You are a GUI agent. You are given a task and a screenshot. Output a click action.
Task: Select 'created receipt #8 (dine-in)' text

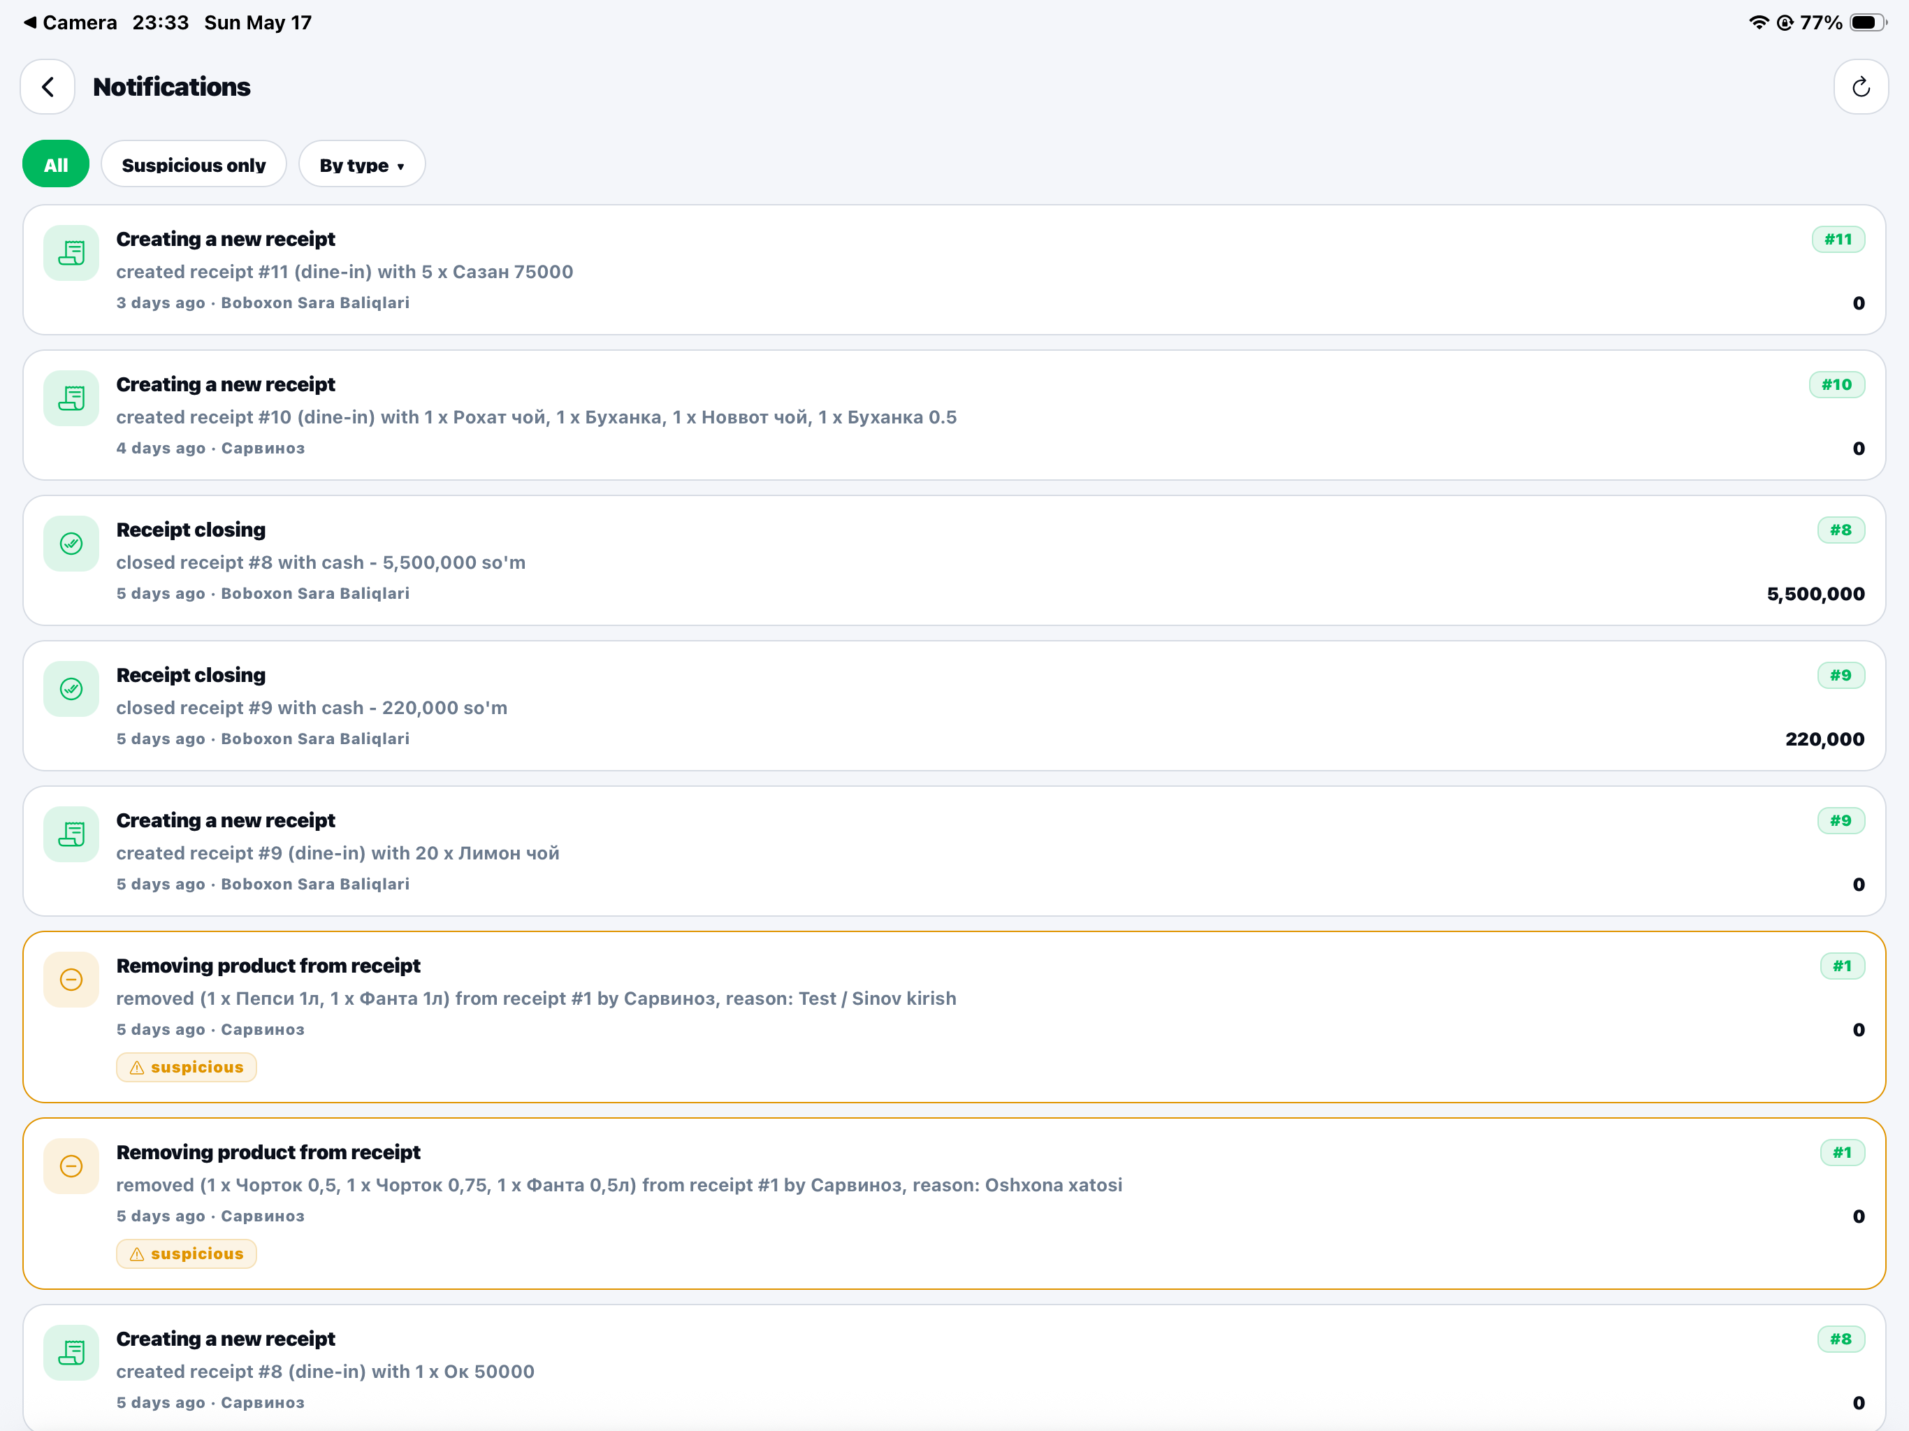pos(326,1372)
